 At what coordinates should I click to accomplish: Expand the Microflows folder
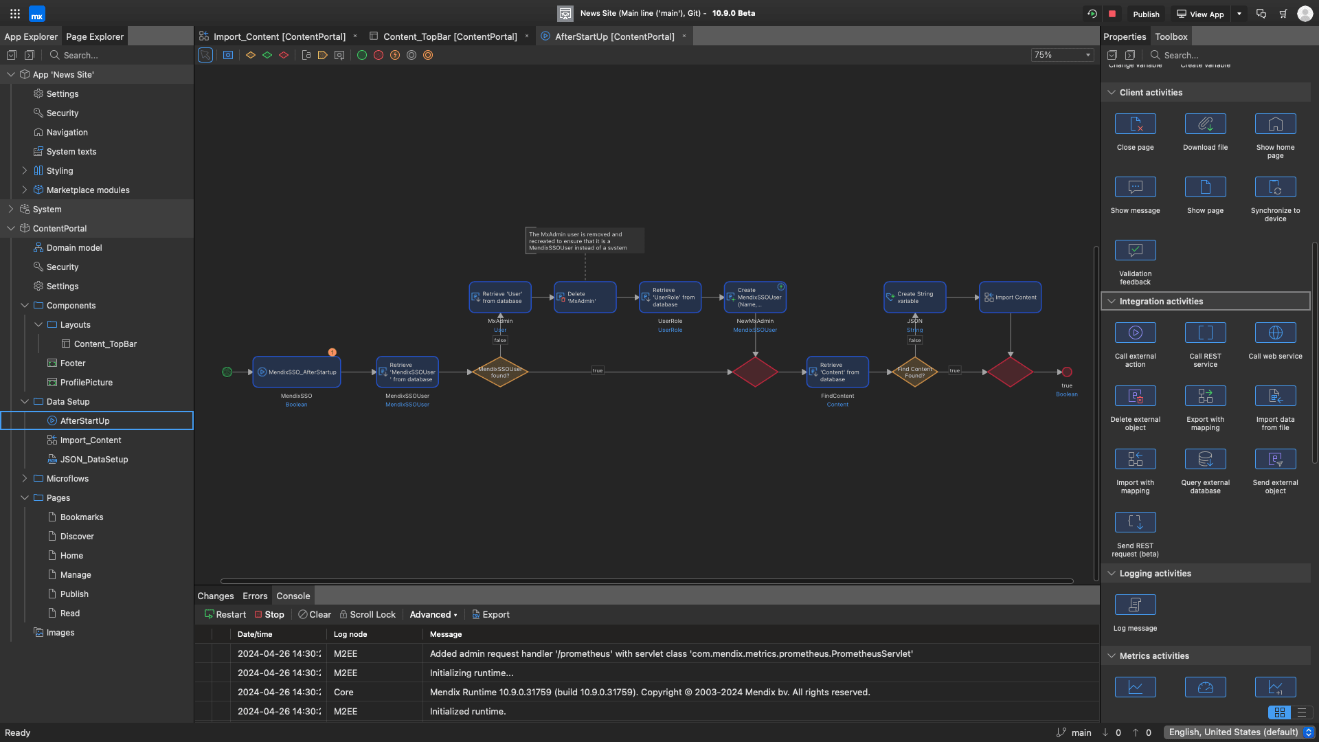[x=25, y=478]
